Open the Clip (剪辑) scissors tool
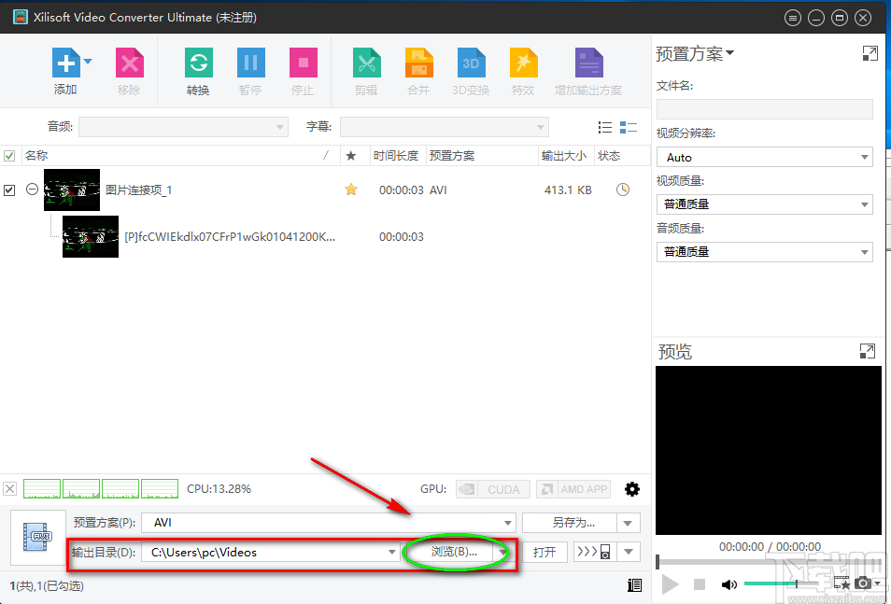Viewport: 891px width, 604px height. pyautogui.click(x=366, y=63)
